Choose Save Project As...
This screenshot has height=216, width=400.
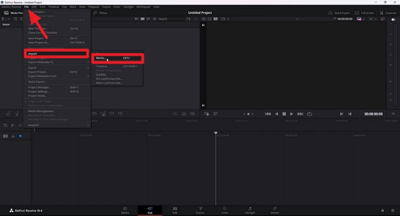click(57, 43)
